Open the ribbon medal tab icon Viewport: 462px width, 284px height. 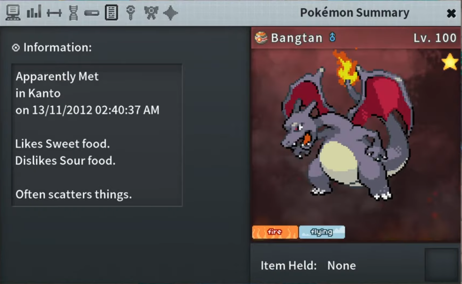[151, 13]
